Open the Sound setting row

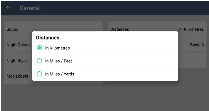[16, 29]
